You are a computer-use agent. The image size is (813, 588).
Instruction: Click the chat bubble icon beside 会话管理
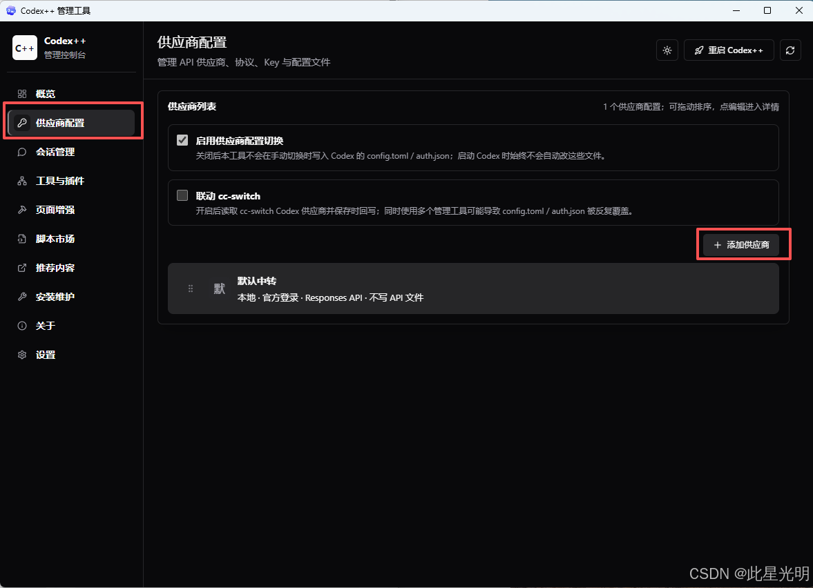click(22, 152)
